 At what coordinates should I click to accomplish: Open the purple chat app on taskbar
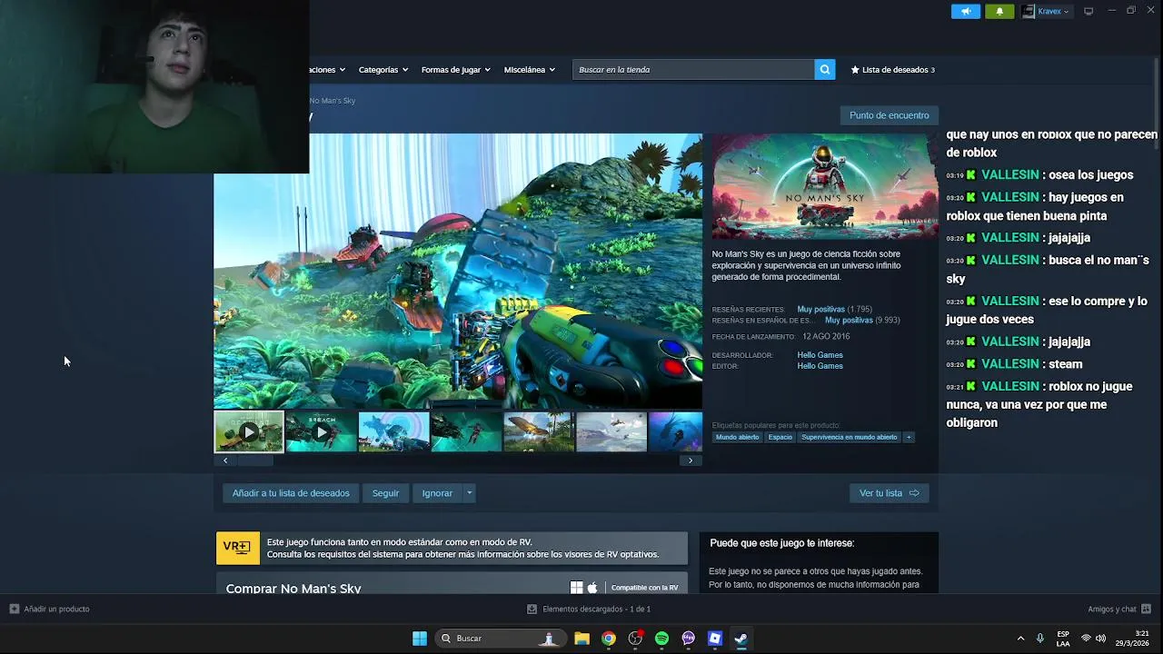tap(689, 639)
